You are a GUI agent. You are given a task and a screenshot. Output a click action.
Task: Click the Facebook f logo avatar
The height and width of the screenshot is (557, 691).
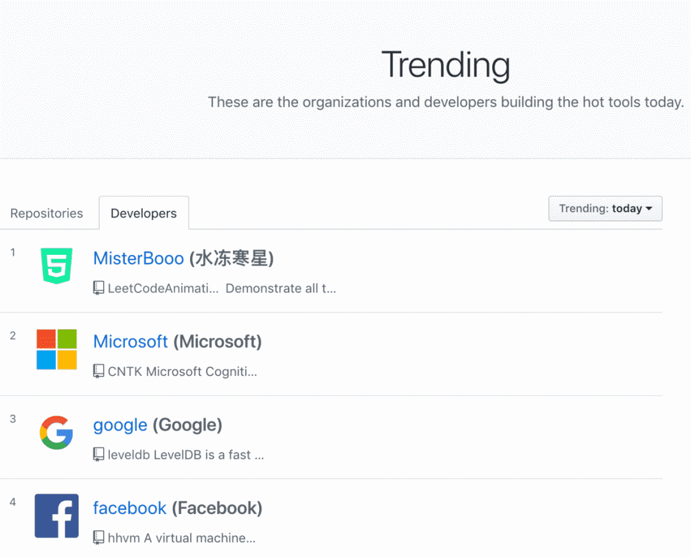56,515
